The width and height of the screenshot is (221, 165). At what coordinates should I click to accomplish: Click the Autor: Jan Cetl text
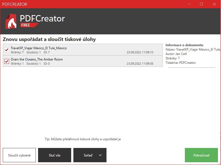(176, 54)
